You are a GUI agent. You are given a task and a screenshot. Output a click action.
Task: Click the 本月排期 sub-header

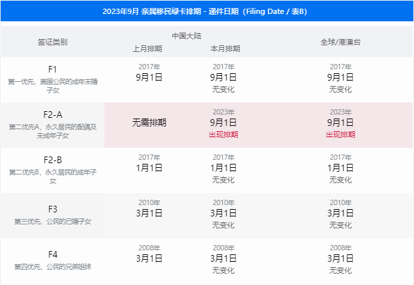pyautogui.click(x=224, y=49)
